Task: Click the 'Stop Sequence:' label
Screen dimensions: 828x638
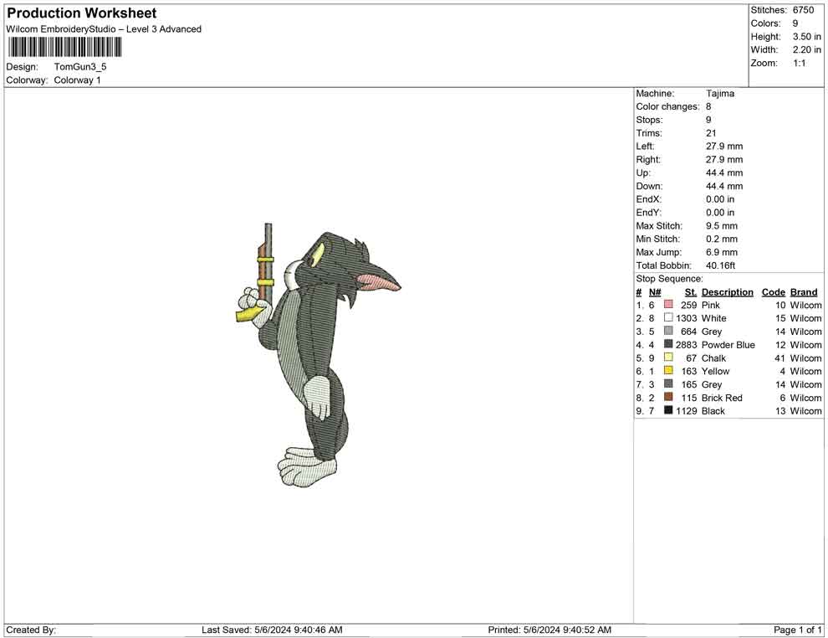Action: coord(669,279)
